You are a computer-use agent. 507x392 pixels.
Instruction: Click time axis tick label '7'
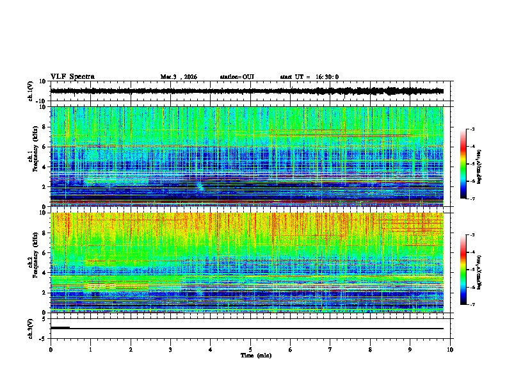pos(330,350)
